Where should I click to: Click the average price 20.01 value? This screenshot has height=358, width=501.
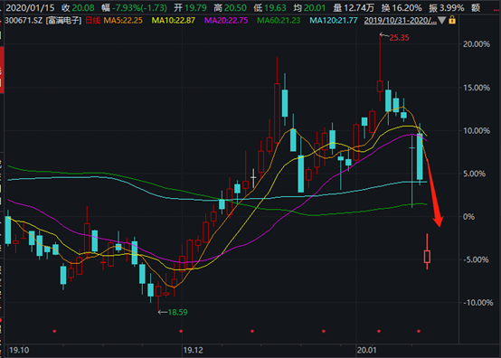point(315,7)
